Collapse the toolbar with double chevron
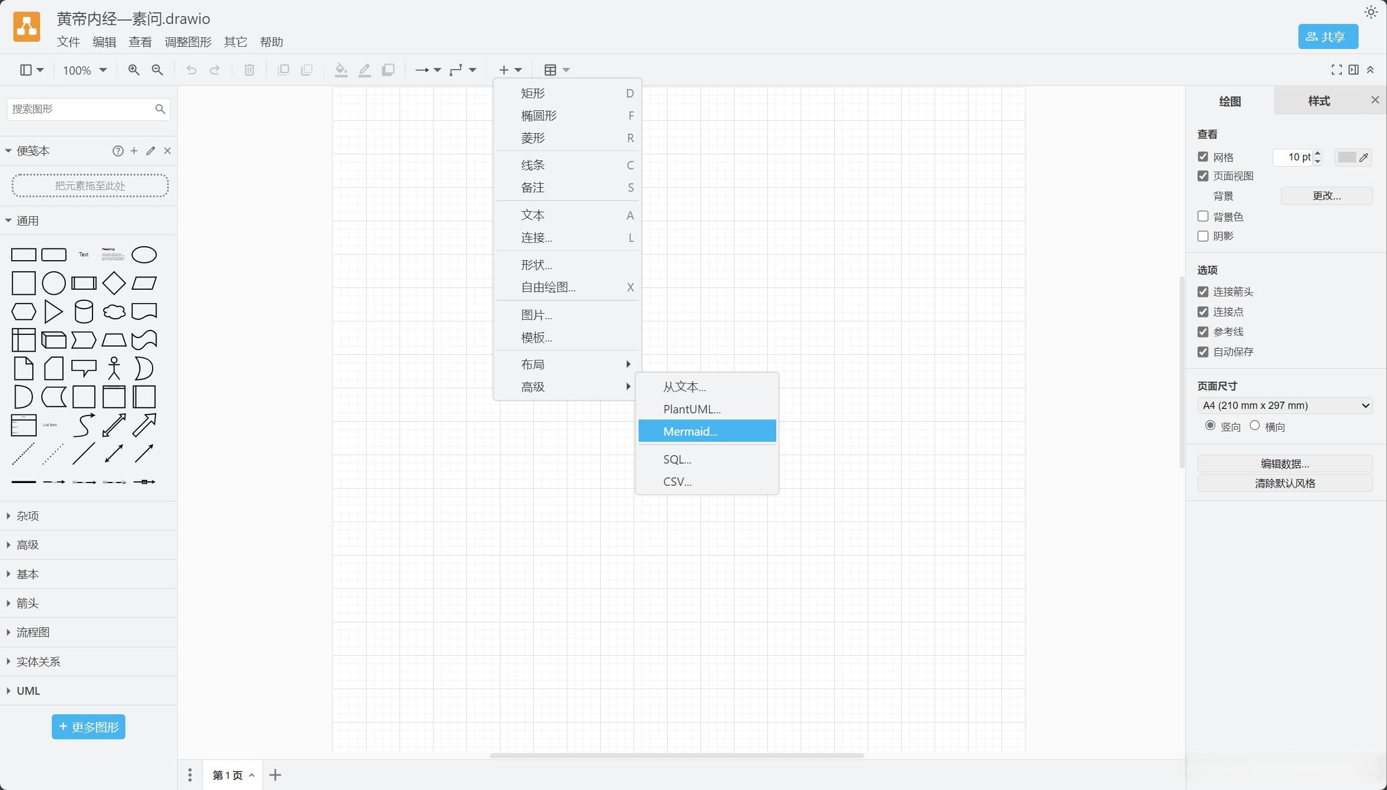This screenshot has height=790, width=1387. pyautogui.click(x=1370, y=70)
